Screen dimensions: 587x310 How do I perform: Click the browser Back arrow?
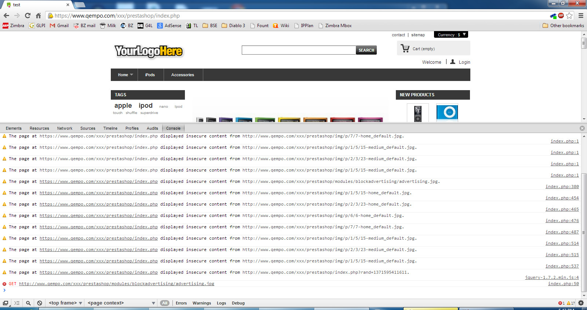point(6,15)
